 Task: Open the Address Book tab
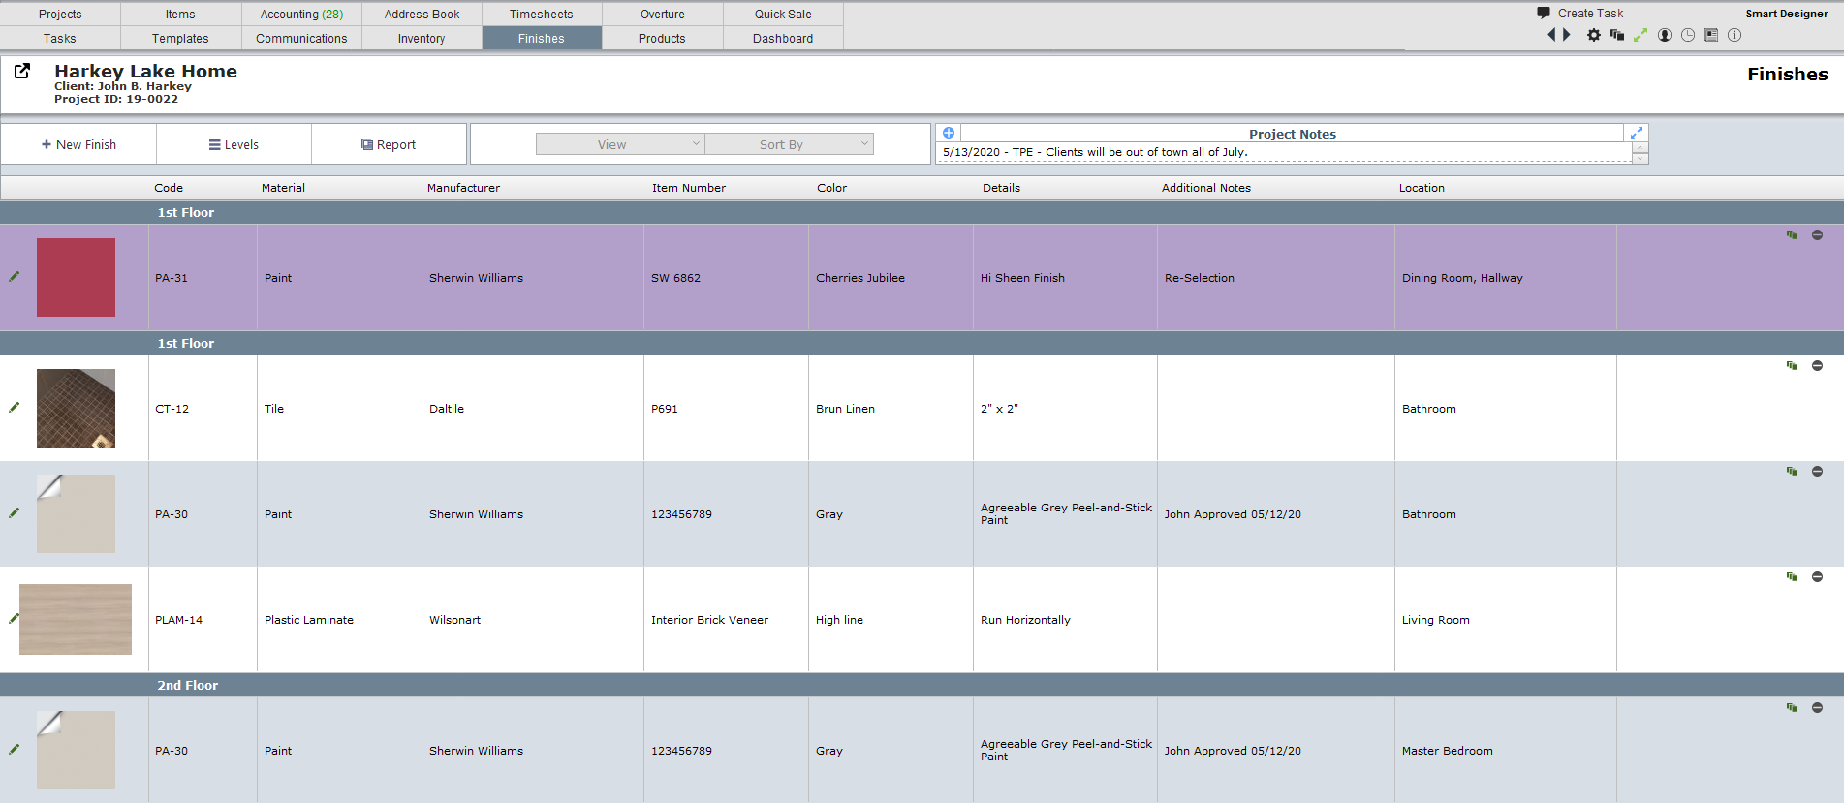[422, 14]
